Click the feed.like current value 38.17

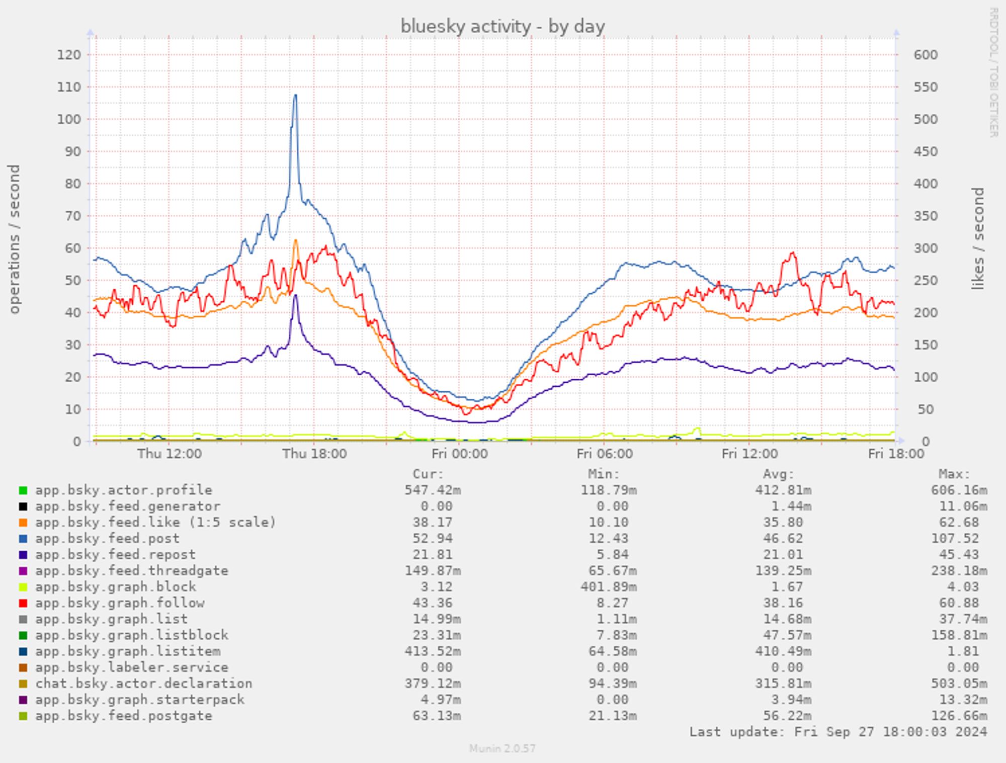[x=433, y=522]
